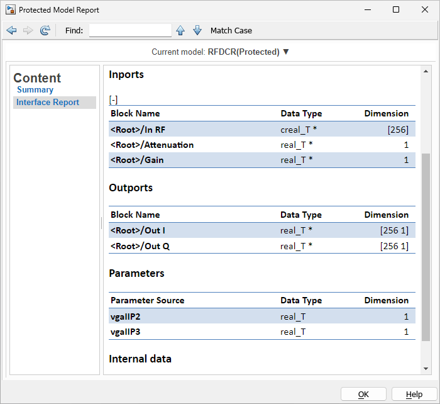440x404 pixels.
Task: Click the Protected Model Report title icon
Action: click(x=11, y=10)
